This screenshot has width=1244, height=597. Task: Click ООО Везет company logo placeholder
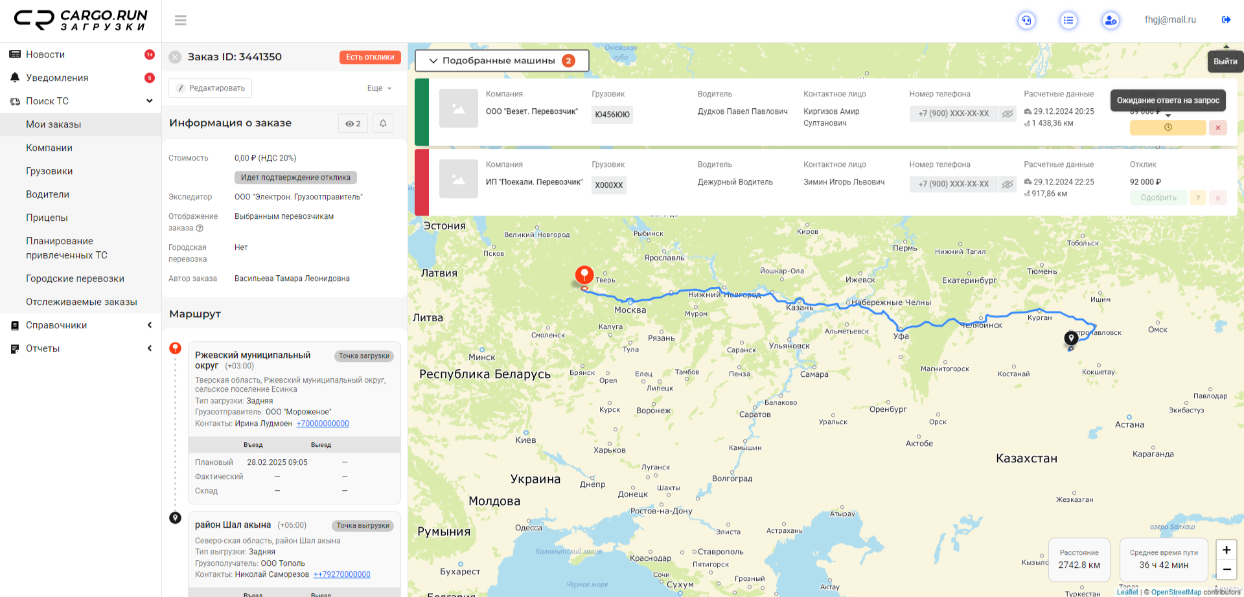[x=459, y=108]
